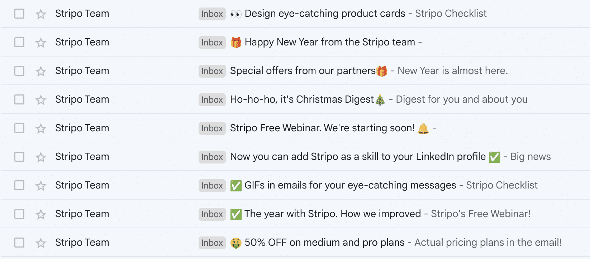Click the Inbox label on the LinkedIn profile email

point(212,157)
